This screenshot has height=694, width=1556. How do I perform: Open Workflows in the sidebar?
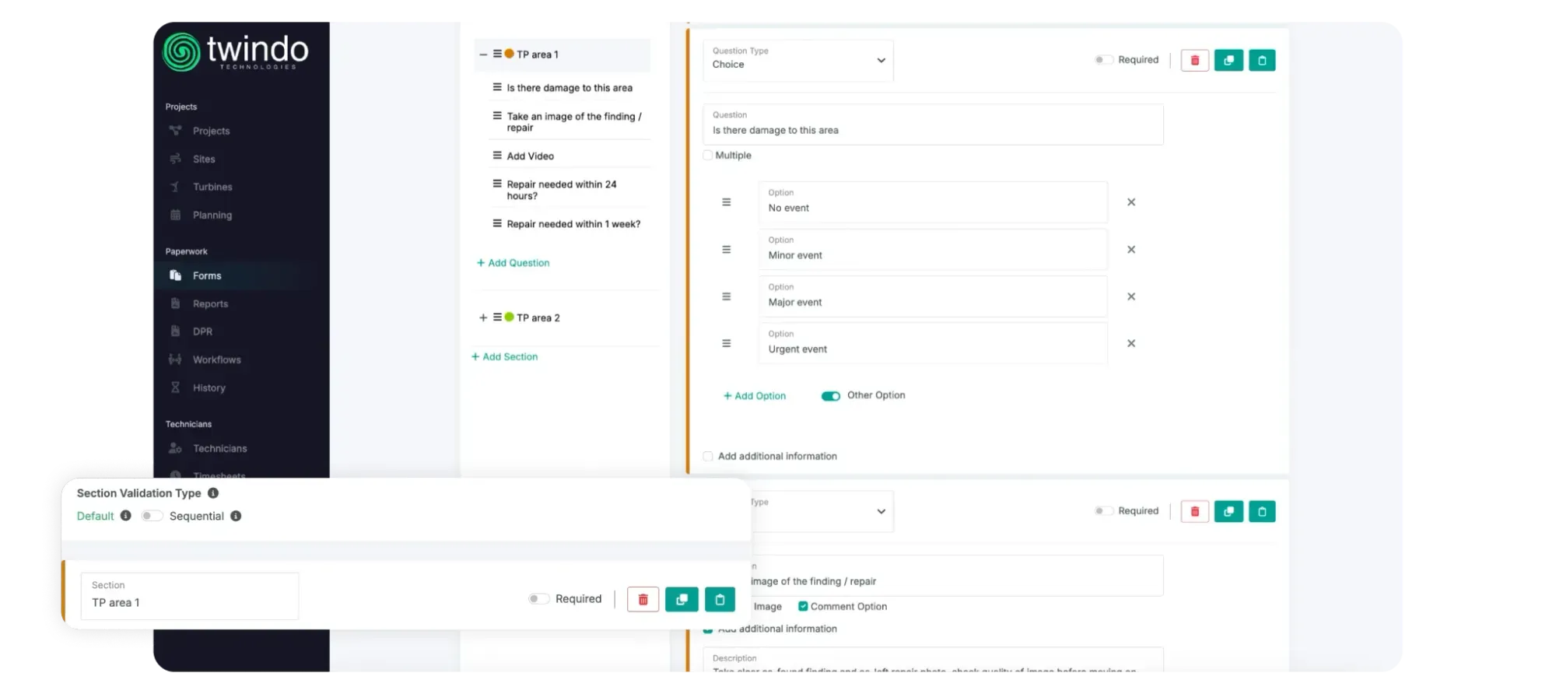click(x=216, y=359)
